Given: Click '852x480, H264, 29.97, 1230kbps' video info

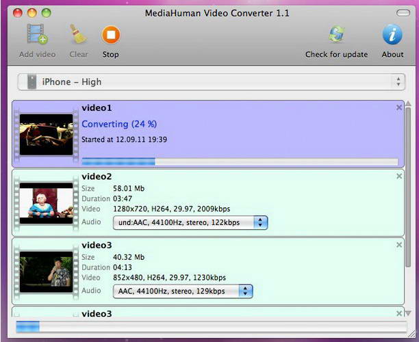Looking at the screenshot, I should click(x=169, y=278).
